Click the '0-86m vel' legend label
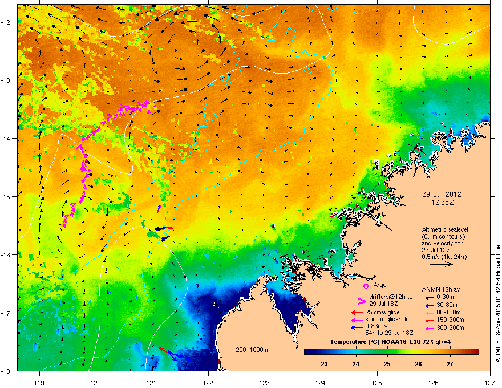The width and height of the screenshot is (502, 388). (x=379, y=326)
